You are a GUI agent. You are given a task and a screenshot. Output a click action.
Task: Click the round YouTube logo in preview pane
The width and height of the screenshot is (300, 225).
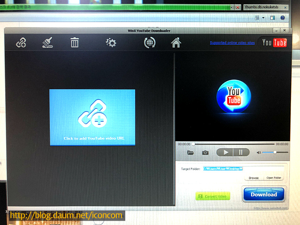coord(234,96)
